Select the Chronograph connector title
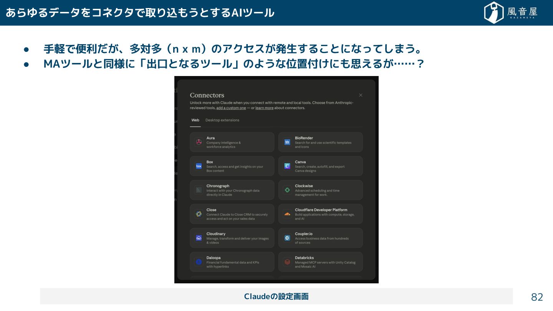The width and height of the screenshot is (553, 311). 218,186
